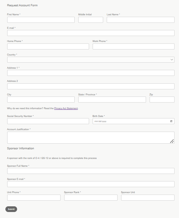Click the Zip code box
Screen dimensions: 179x218
click(x=162, y=100)
